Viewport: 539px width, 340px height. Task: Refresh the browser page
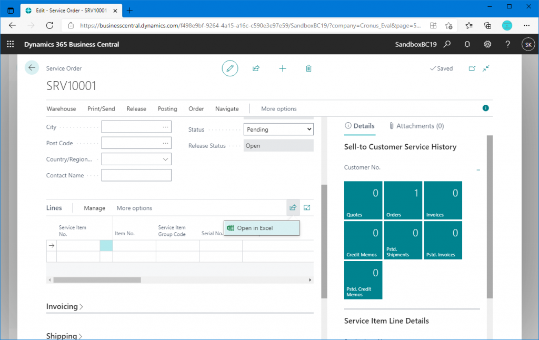tap(50, 25)
